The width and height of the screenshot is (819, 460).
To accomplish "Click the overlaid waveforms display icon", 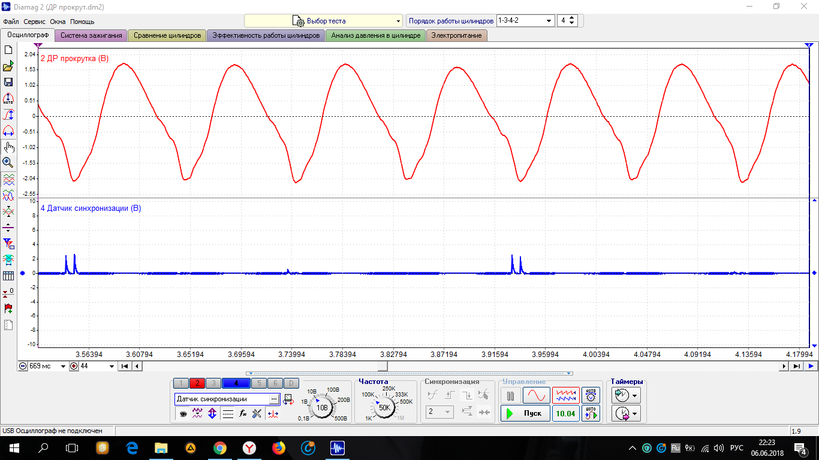I will (x=8, y=195).
